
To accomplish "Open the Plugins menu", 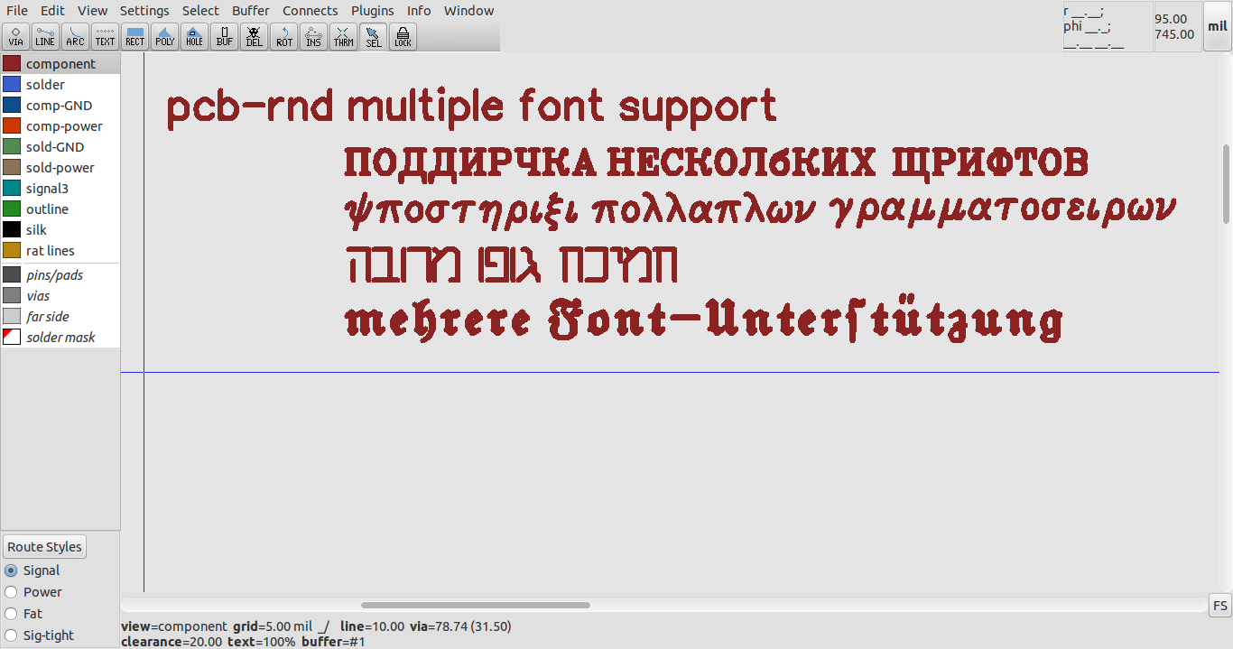I will pos(373,11).
